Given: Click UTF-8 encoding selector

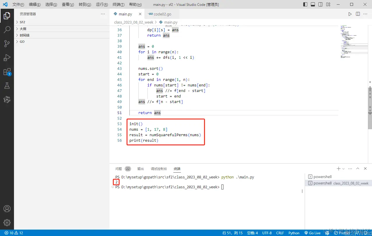Looking at the screenshot, I should pos(267,233).
